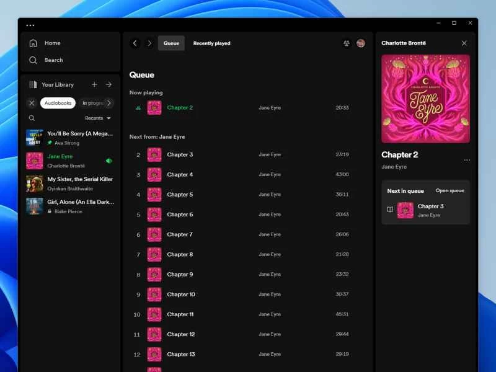Expand the library with the arrow icon
The width and height of the screenshot is (496, 372).
[x=109, y=84]
